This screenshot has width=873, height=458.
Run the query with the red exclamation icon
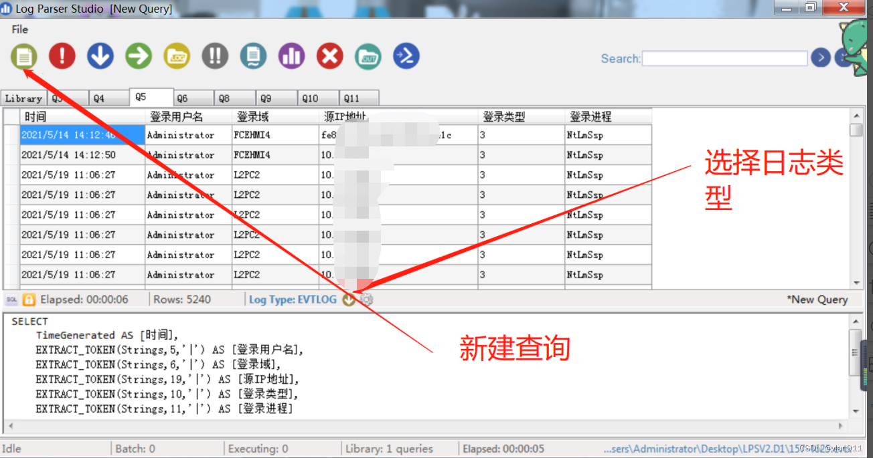[x=62, y=56]
